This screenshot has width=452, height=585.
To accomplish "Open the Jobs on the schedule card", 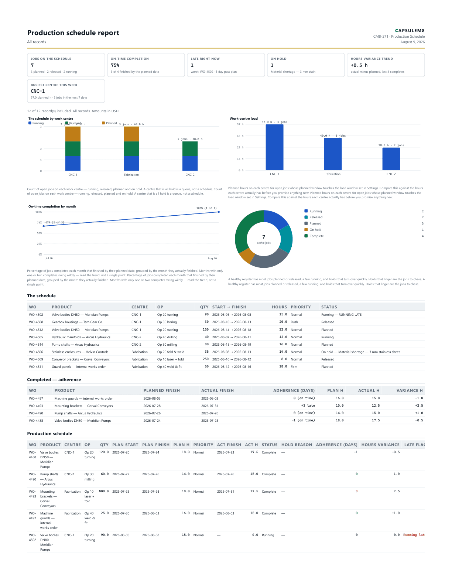I will coord(66,65).
